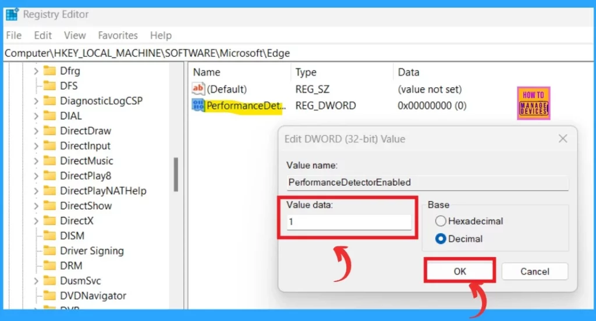Viewport: 596px width, 321px height.
Task: Select the DFS tree label
Action: [x=69, y=85]
